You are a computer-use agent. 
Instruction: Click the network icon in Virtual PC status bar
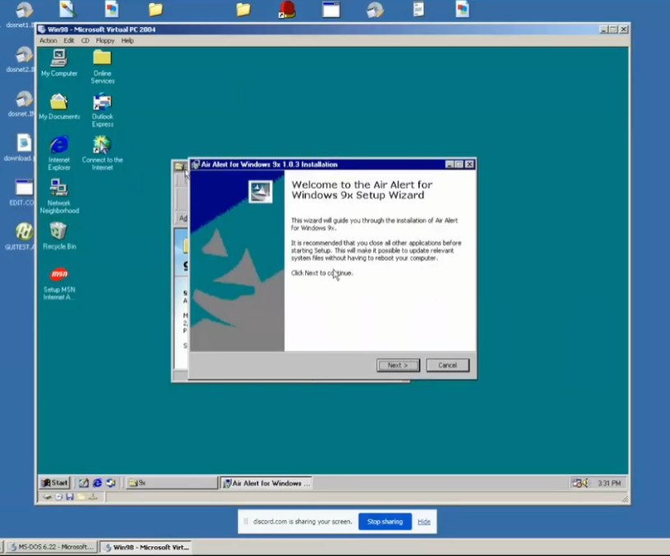93,497
